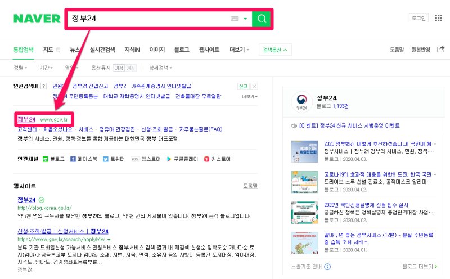Image resolution: width=450 pixels, height=279 pixels.
Task: Click the 노출기준 안내 info icon
Action: coord(327,267)
